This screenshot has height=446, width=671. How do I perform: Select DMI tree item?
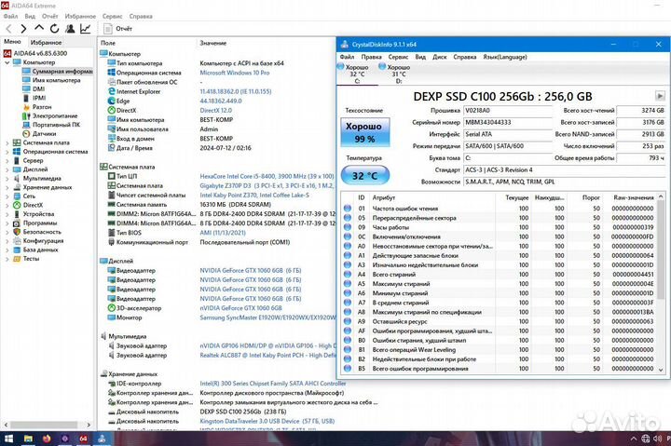[34, 89]
